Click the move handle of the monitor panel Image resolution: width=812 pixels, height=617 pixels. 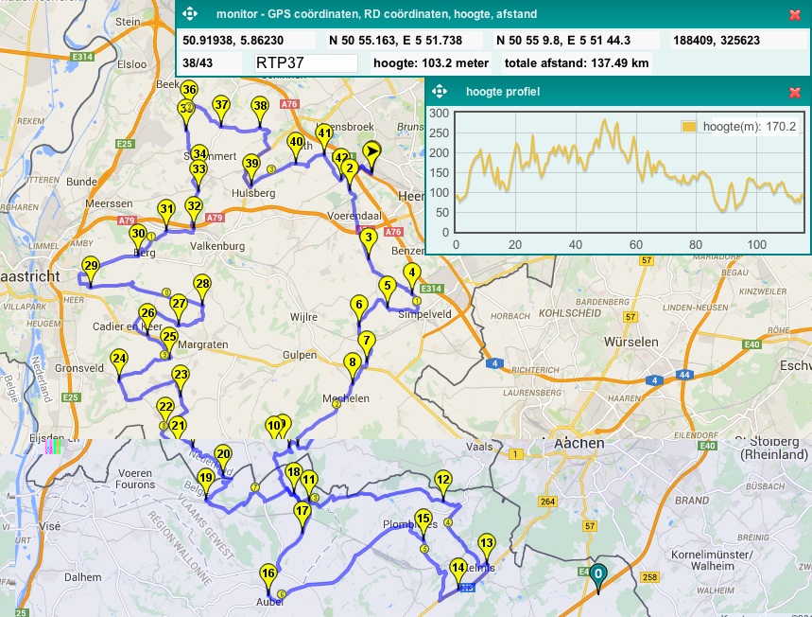(x=189, y=14)
